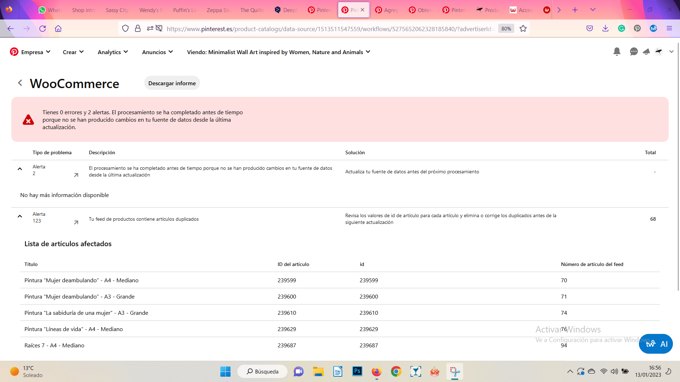The height and width of the screenshot is (382, 680).
Task: Click the Grammarly extension icon
Action: pos(622,29)
